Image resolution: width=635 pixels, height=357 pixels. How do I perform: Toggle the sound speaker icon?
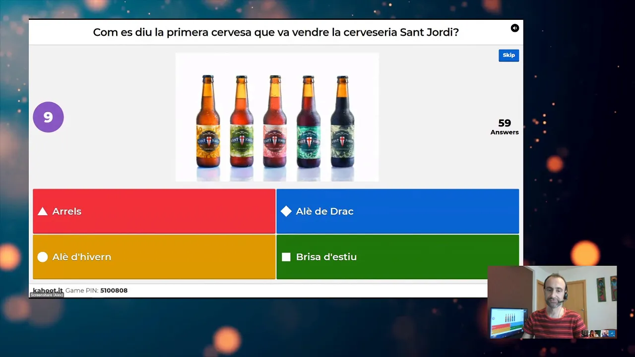pos(514,28)
